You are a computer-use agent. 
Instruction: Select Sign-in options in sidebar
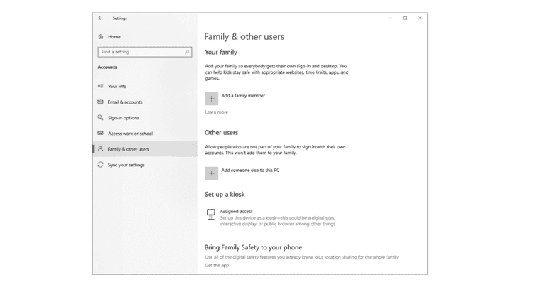(124, 118)
